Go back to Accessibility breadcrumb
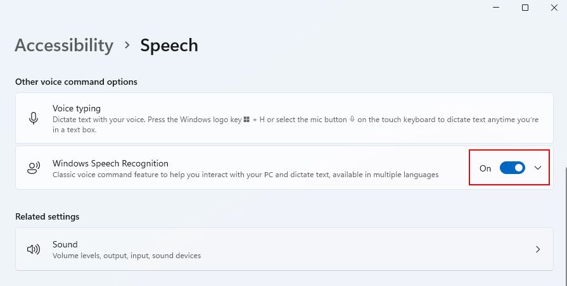 [64, 46]
